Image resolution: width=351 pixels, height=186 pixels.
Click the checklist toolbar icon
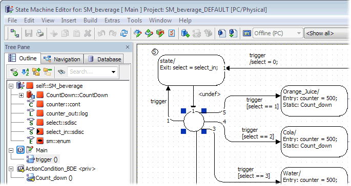172,34
